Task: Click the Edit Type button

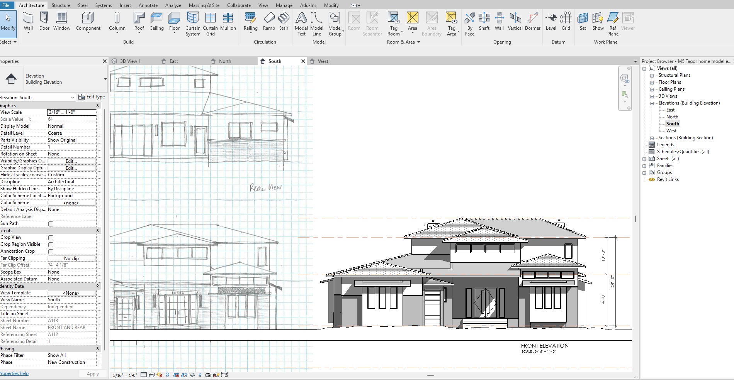Action: 92,97
